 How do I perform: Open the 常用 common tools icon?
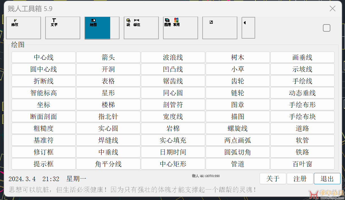click(176, 23)
